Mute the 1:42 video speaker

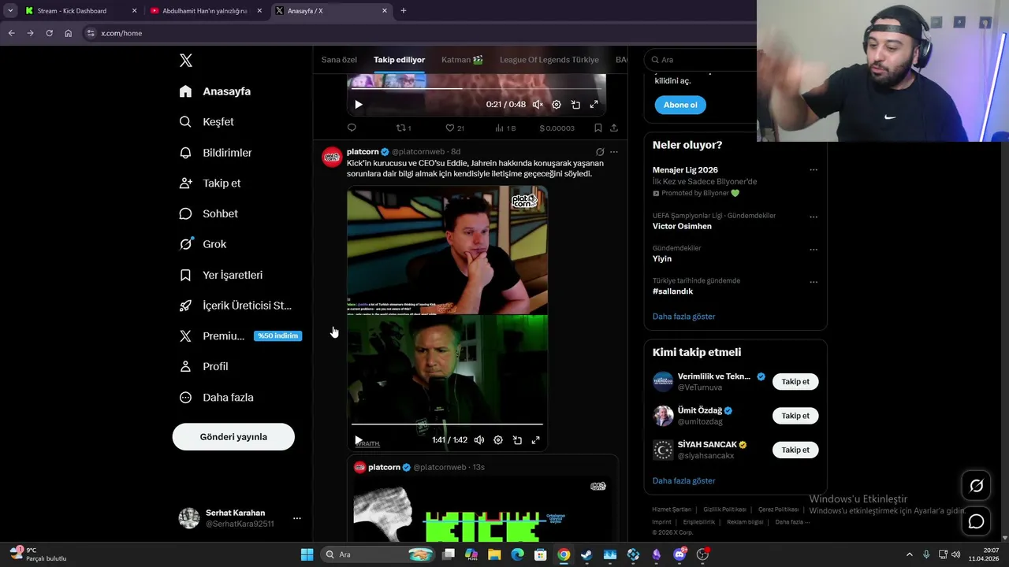pyautogui.click(x=479, y=440)
